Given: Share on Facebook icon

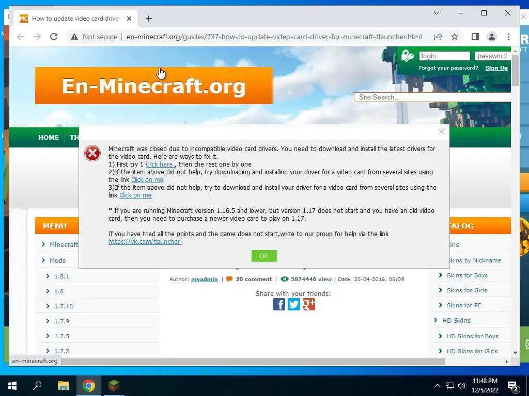Looking at the screenshot, I should (x=278, y=304).
